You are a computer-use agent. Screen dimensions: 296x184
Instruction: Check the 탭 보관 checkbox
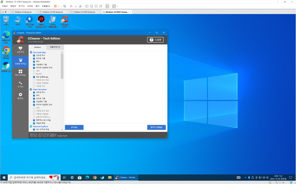click(34, 74)
